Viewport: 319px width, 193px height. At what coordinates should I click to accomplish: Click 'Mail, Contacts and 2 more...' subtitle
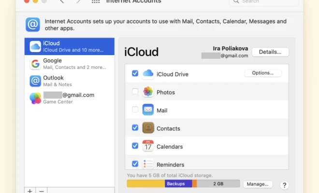74,67
